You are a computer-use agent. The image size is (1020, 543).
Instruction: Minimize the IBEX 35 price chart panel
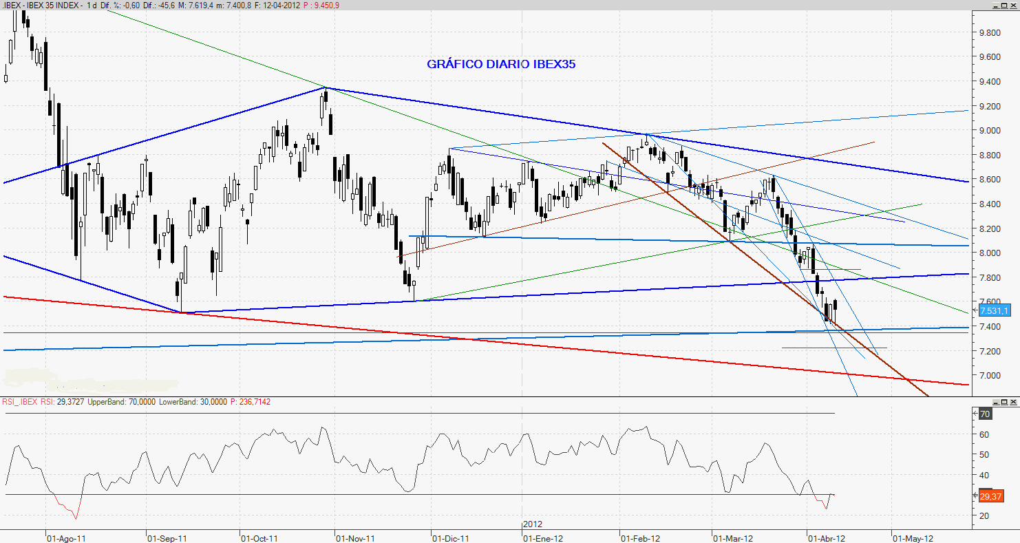(995, 5)
